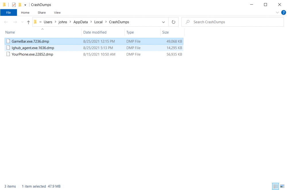Click the date 8/25/2021 5:13 PM

98,48
